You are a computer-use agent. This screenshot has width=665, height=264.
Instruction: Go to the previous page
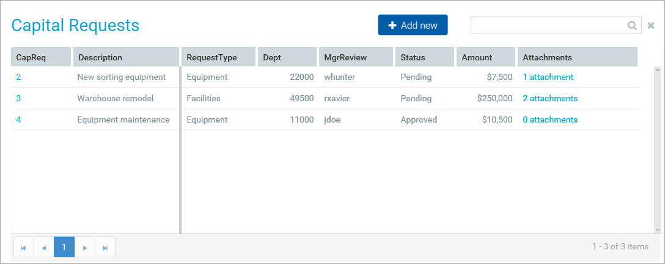click(43, 248)
